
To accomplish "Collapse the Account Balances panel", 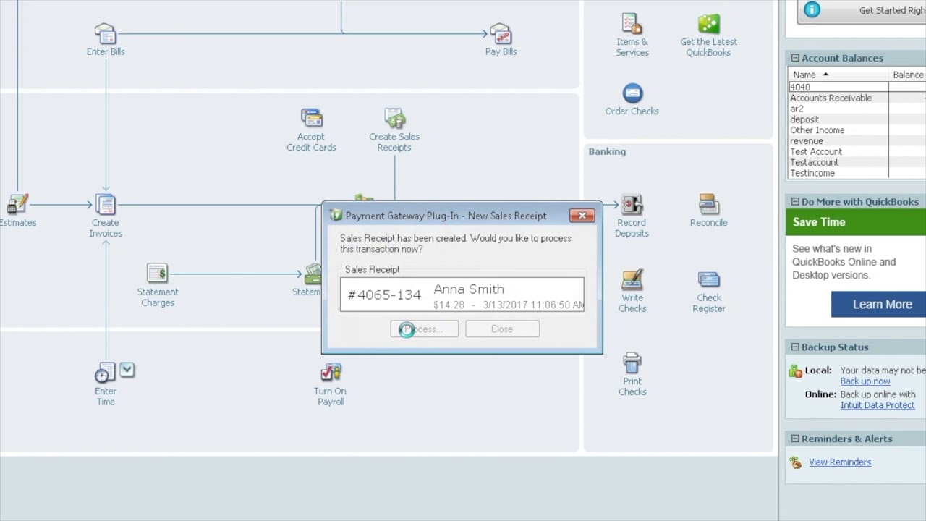I will coord(795,58).
